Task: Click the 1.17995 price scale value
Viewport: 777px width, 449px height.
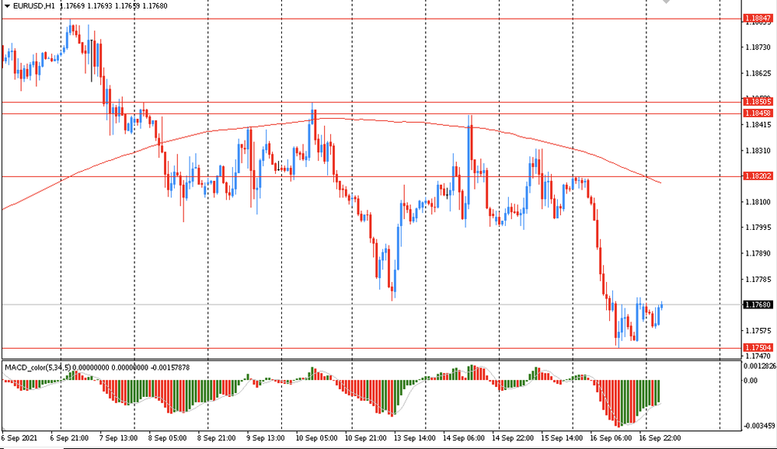Action: point(758,228)
